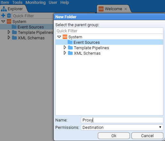Open the Tools menu
This screenshot has width=165, height=141.
17,2
